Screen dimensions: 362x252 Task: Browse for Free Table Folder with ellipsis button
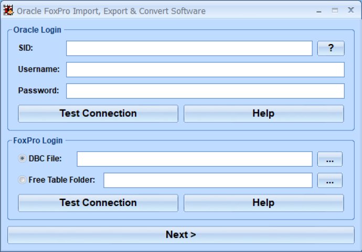[329, 180]
